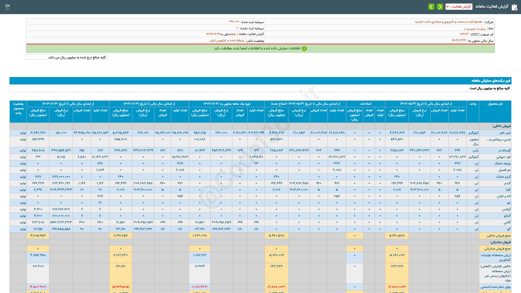Click the symbol زدشت (دخرمده) text

coord(475,28)
